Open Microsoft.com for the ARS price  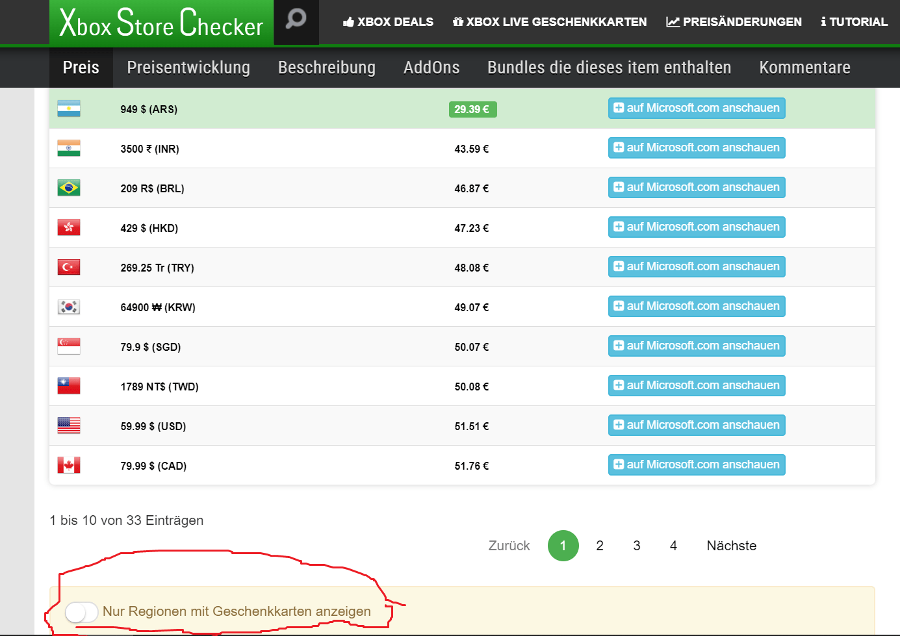click(x=697, y=108)
